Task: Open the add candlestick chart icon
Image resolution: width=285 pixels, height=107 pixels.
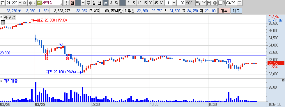Action: (199, 3)
